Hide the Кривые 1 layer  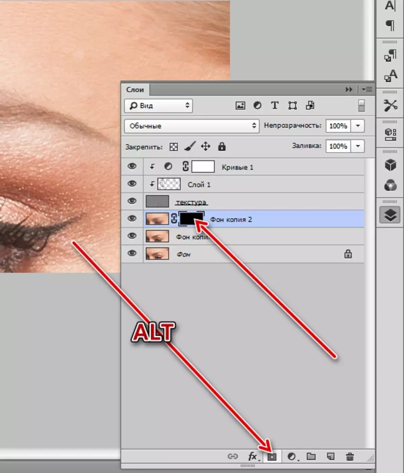132,166
